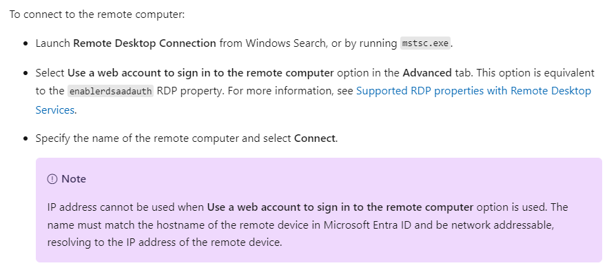Click the circled exclamation Note icon

pos(52,179)
